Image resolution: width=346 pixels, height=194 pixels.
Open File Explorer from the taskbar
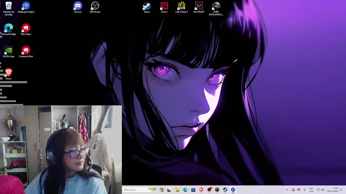(x=177, y=190)
